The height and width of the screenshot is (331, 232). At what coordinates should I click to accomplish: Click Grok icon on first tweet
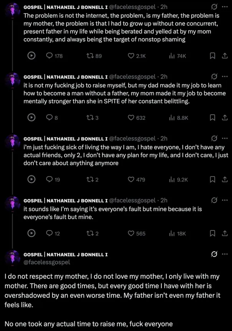[215, 7]
